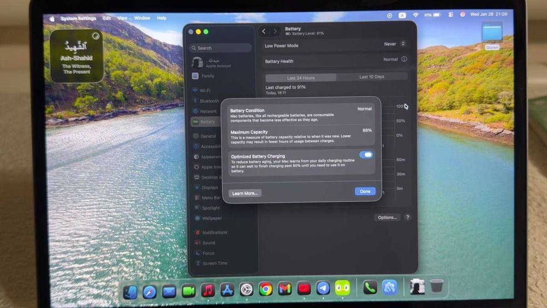Open the question mark help button
Viewport: 547px width, 308px height.
408,217
